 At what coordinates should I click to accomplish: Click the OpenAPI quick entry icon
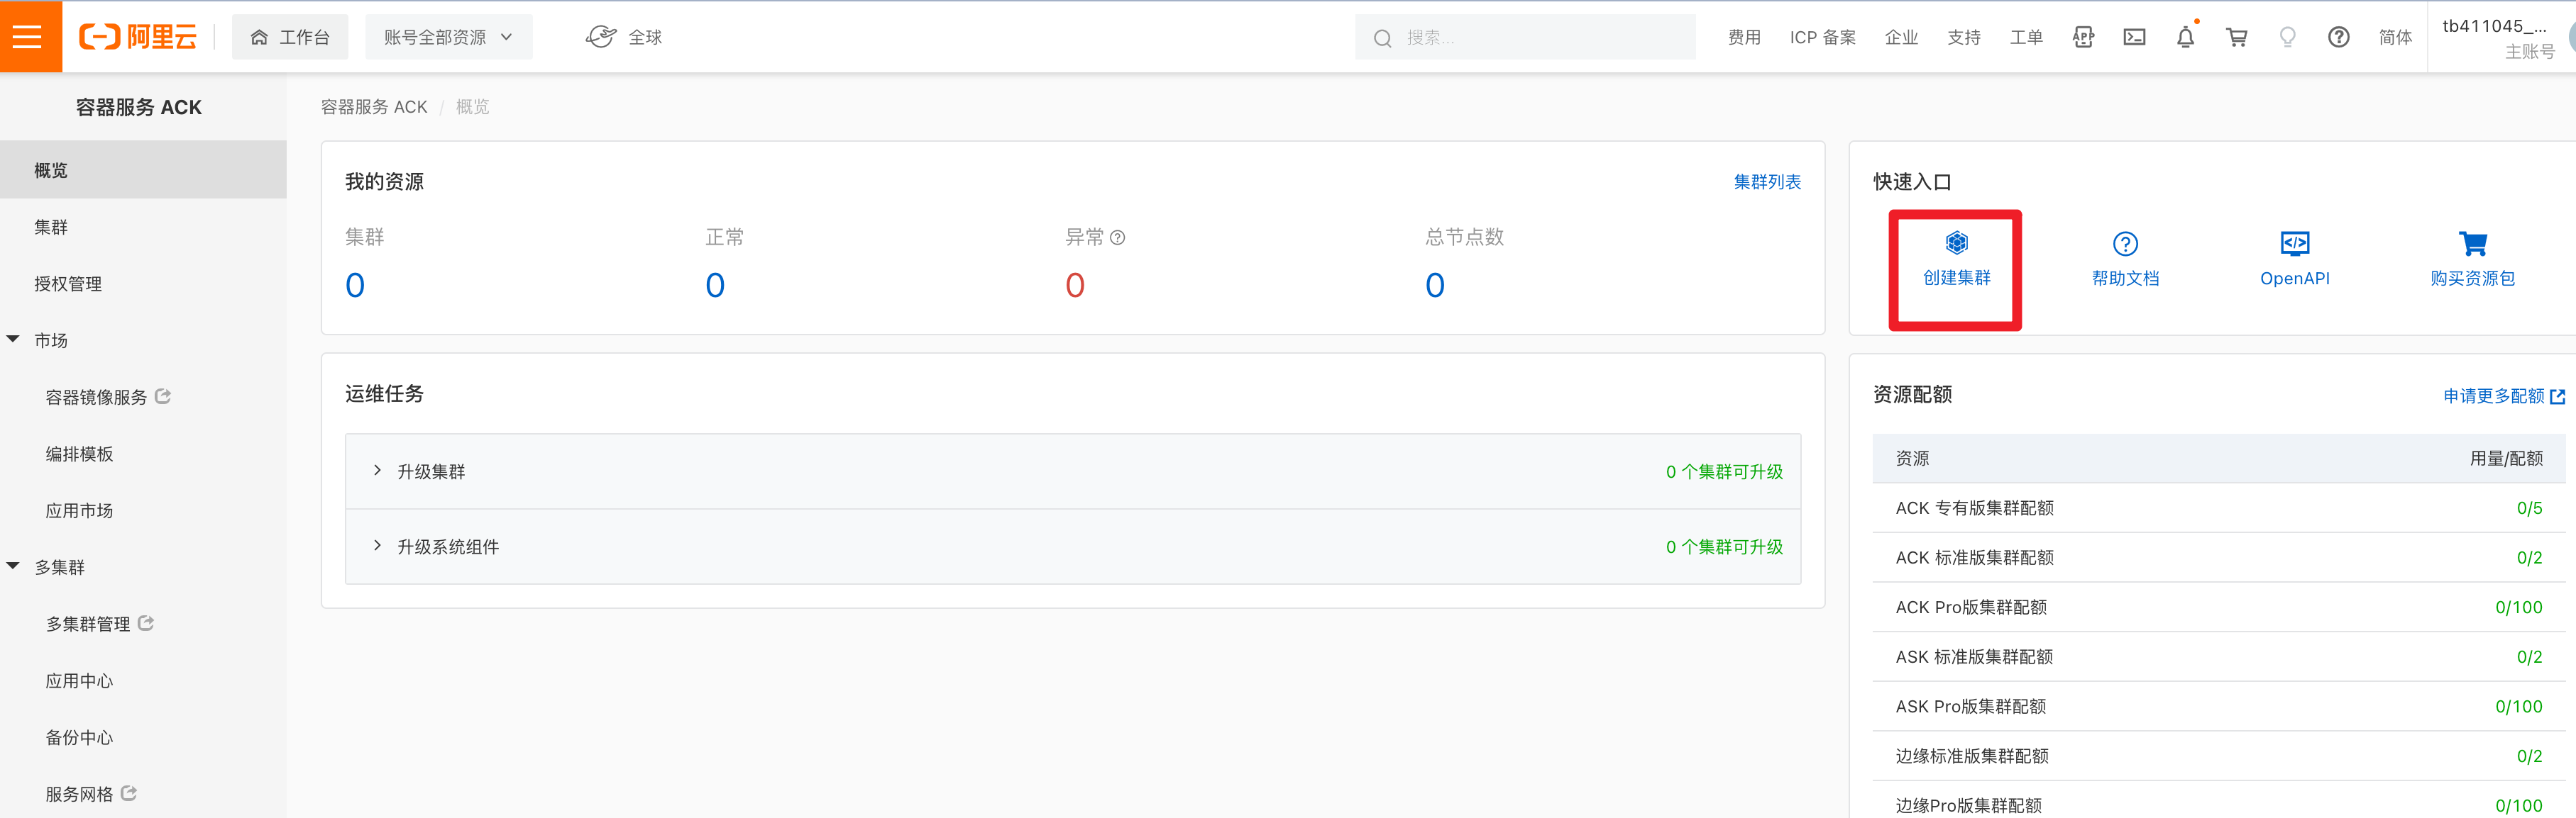[x=2294, y=245]
